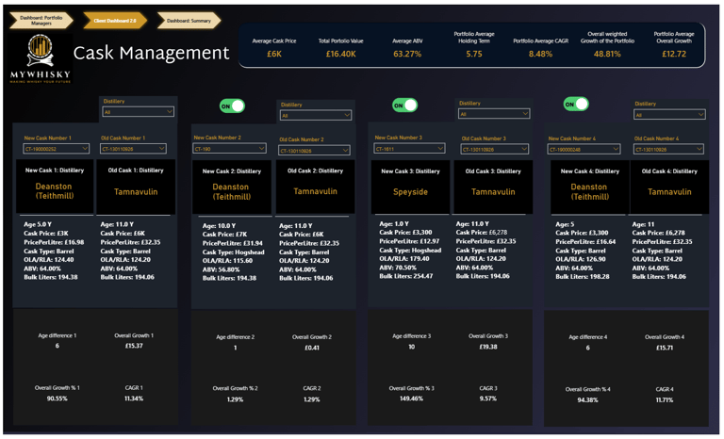This screenshot has height=439, width=724.
Task: Open the Old Cask Number 3 dropdown
Action: (495, 149)
